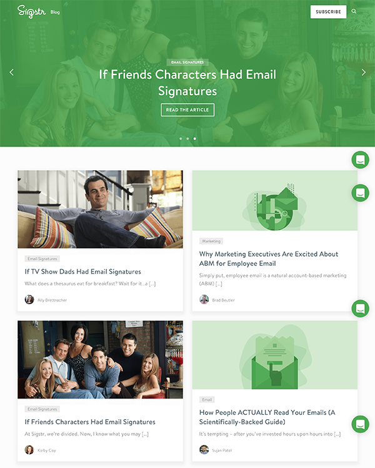Click Kolby Coy's author avatar
375x468 pixels.
coord(29,450)
